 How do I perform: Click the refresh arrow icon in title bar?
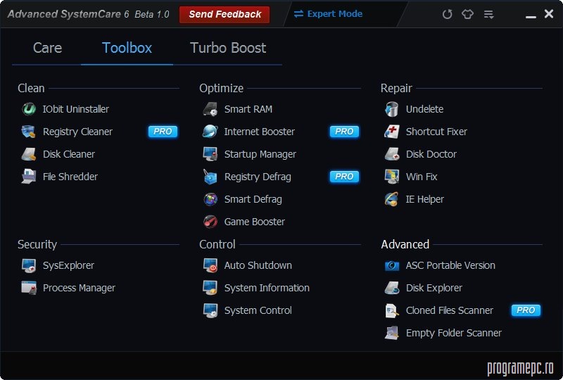coord(447,14)
